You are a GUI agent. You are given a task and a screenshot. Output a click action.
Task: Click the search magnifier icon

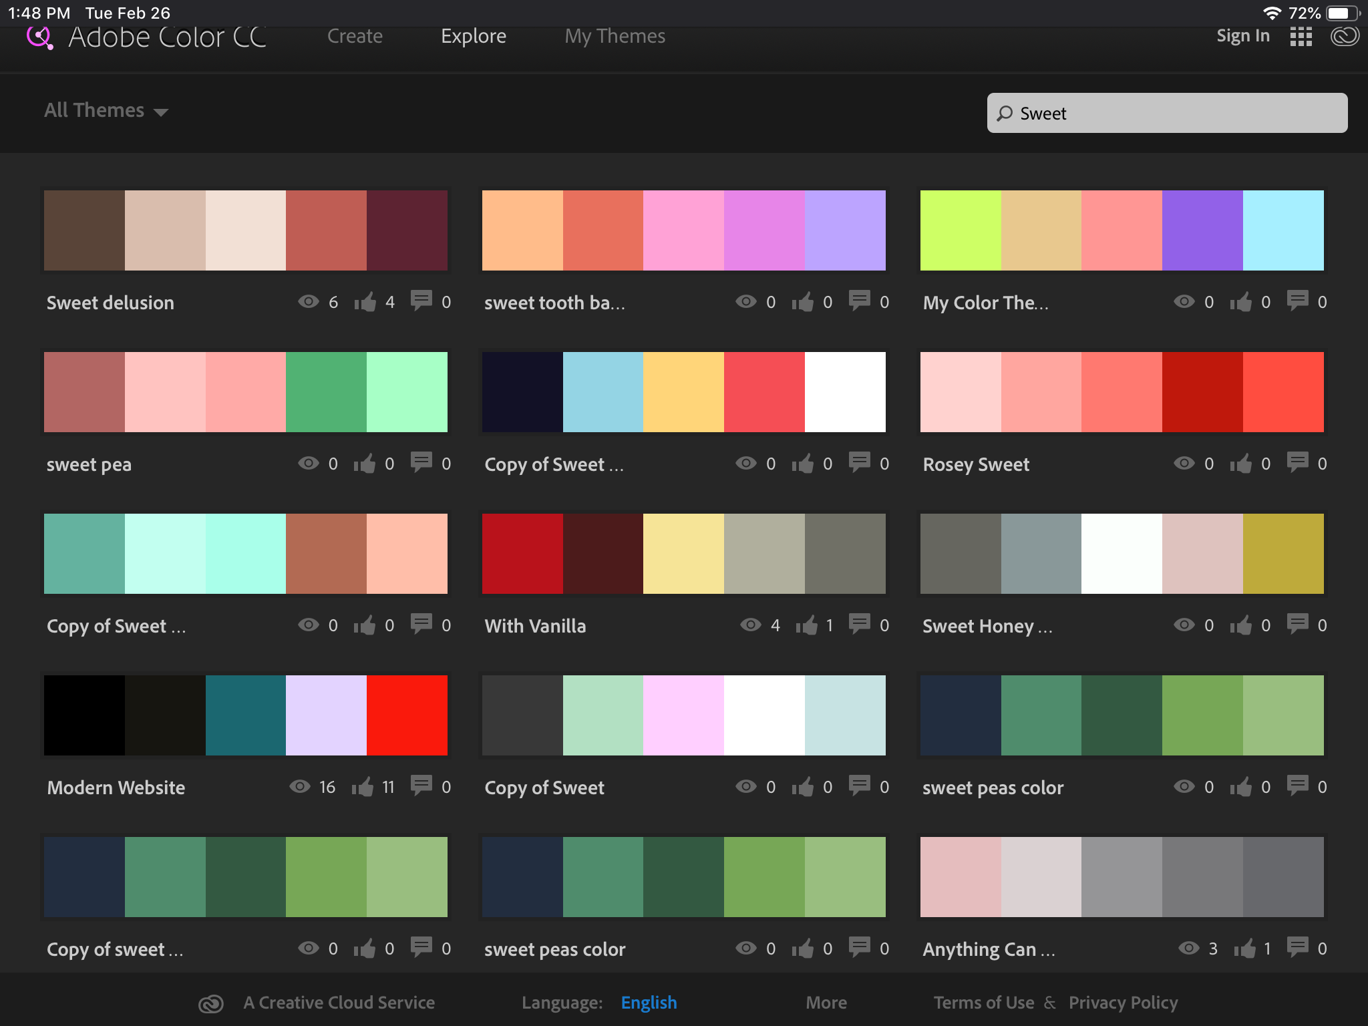click(x=1005, y=114)
